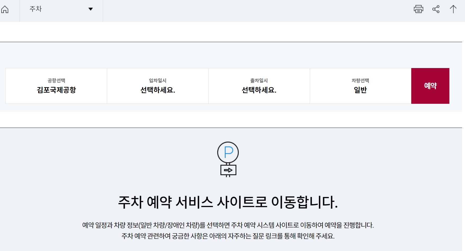Click the parking sign P illustration
This screenshot has height=251, width=465.
pos(228,159)
